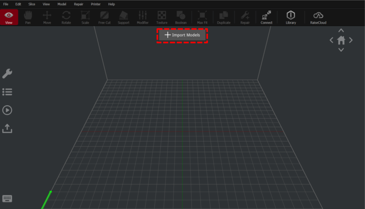Screen dimensions: 365x209
Task: Activate the Pan hand tool
Action: click(28, 17)
